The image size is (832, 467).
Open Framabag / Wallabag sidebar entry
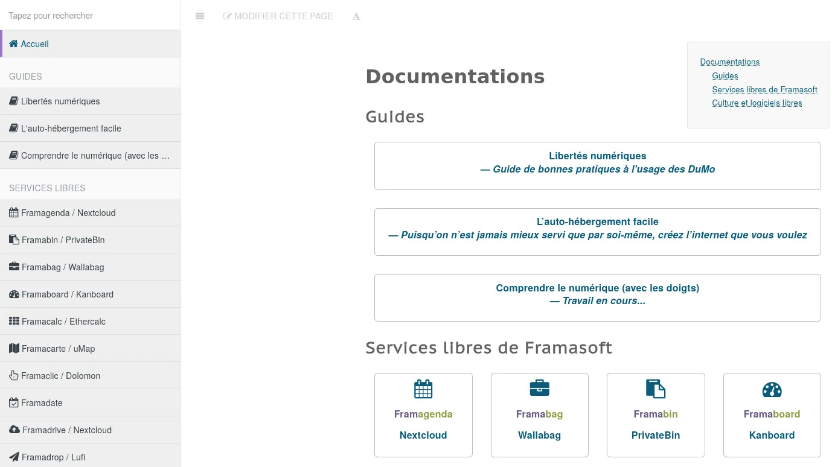tap(91, 267)
